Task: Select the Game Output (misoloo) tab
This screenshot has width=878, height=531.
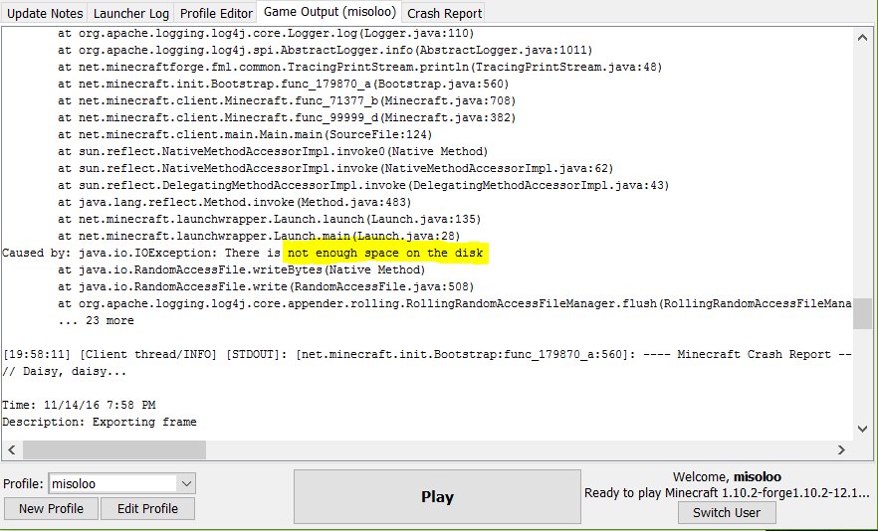Action: click(x=329, y=12)
